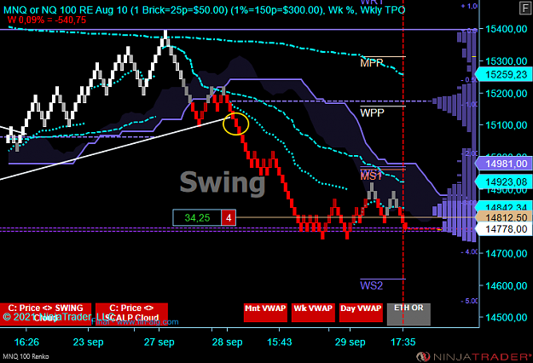Screen dimensions: 533x363
Task: Click the 14700,00 price axis label
Action: point(507,254)
